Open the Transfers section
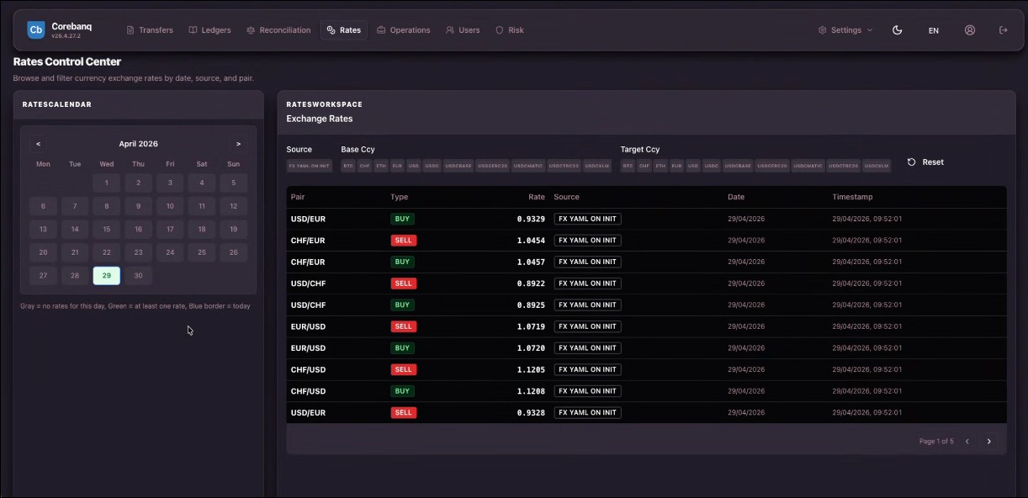 point(150,30)
